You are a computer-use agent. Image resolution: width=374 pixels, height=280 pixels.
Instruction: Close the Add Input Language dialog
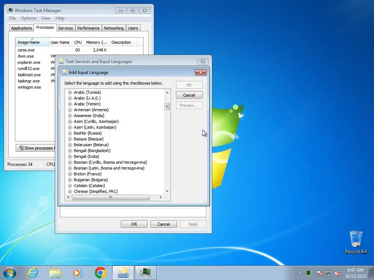(201, 73)
